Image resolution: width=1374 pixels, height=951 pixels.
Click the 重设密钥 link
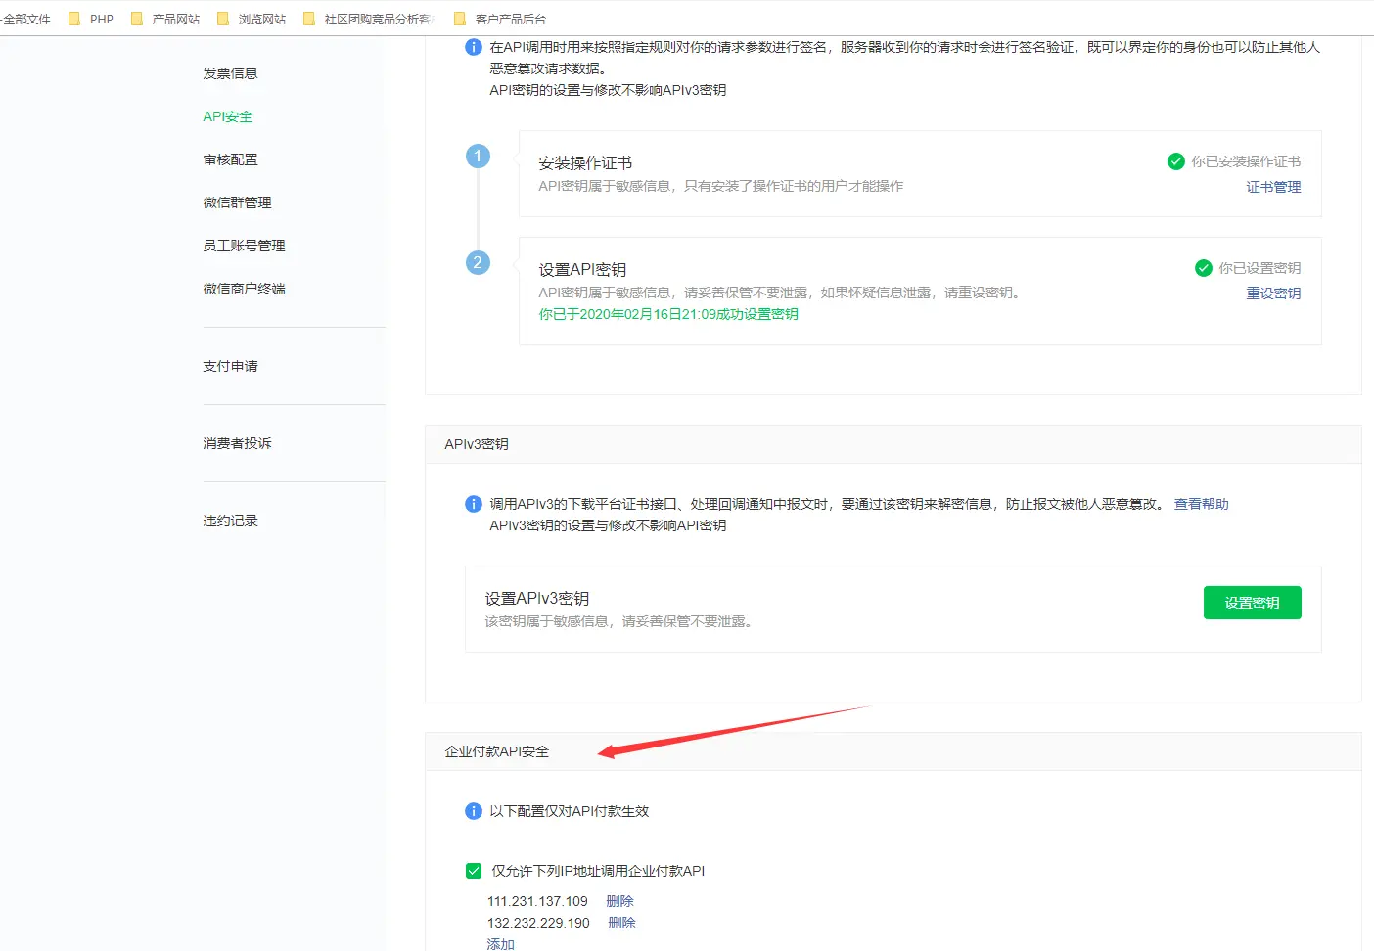tap(1273, 294)
